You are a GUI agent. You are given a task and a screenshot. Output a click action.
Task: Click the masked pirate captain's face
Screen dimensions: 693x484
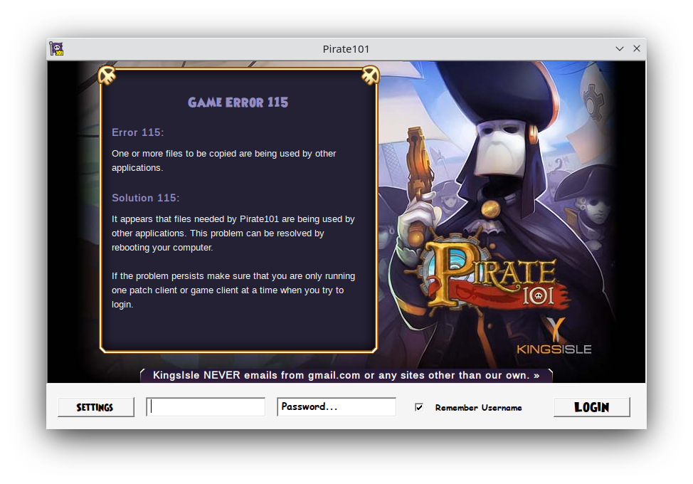(x=497, y=146)
